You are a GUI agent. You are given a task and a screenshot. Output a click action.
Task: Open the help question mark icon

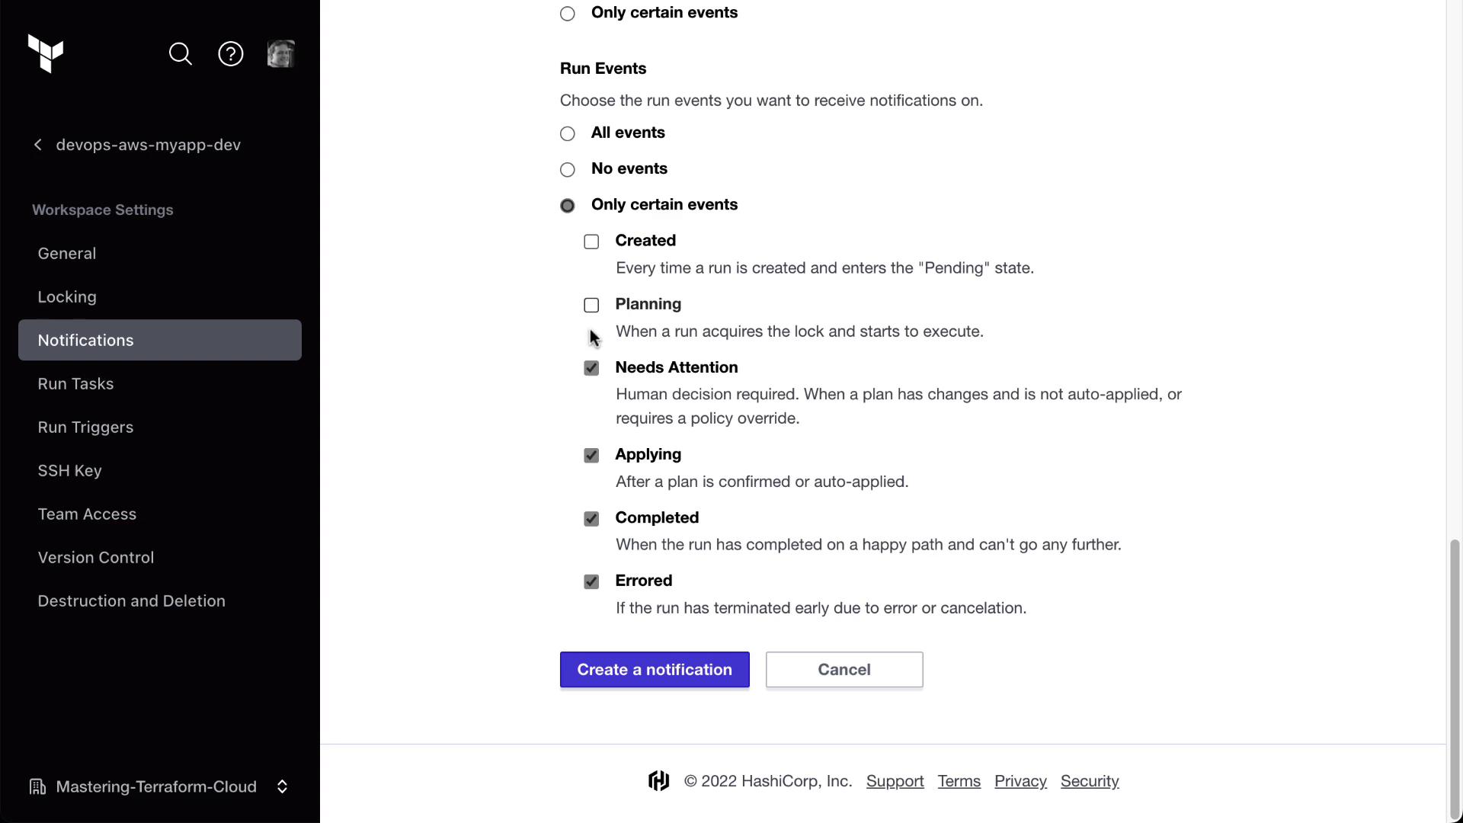pos(231,54)
